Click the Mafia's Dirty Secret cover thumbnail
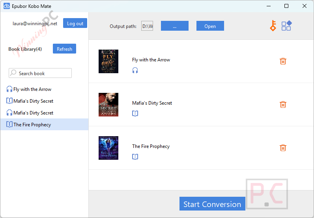 [108, 105]
